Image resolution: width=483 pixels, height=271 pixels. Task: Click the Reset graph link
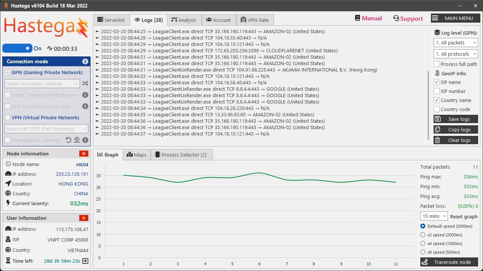[464, 216]
